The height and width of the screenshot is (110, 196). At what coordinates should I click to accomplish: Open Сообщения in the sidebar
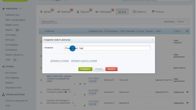pos(11,50)
